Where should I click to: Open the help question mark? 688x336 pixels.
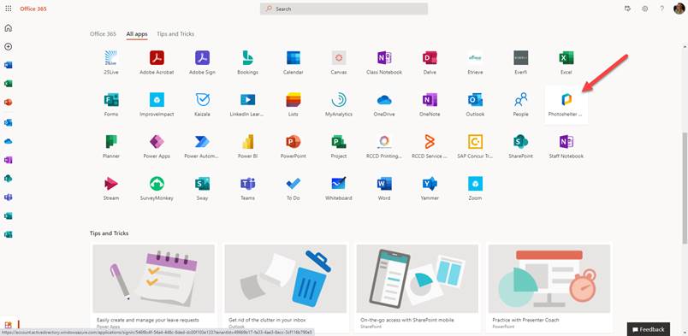(661, 9)
